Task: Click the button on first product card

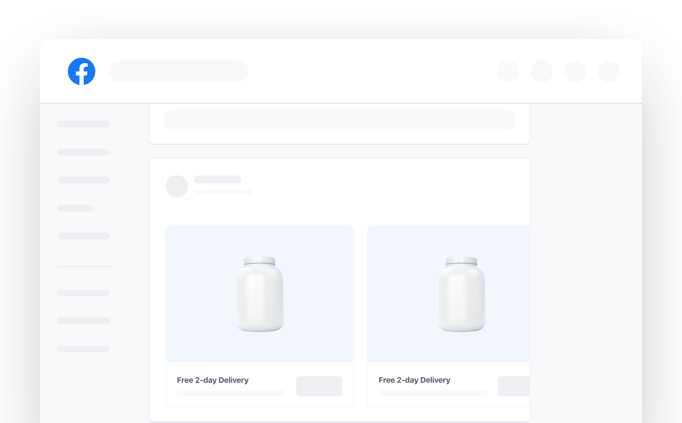Action: tap(319, 386)
